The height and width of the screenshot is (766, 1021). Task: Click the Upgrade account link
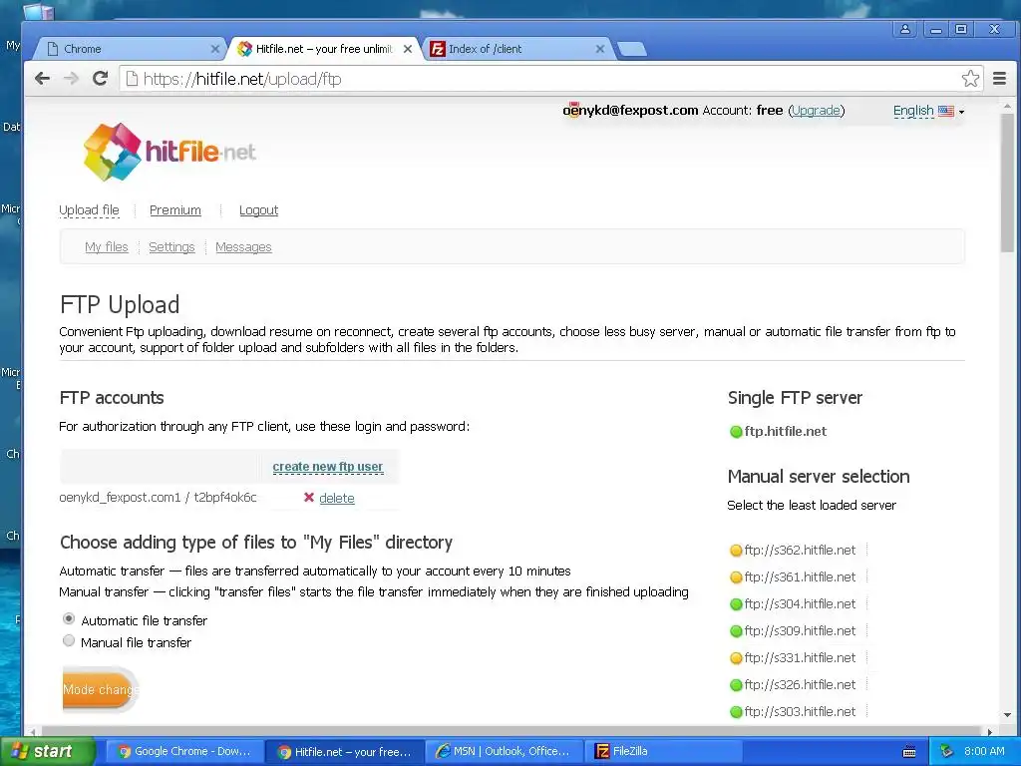(x=817, y=110)
